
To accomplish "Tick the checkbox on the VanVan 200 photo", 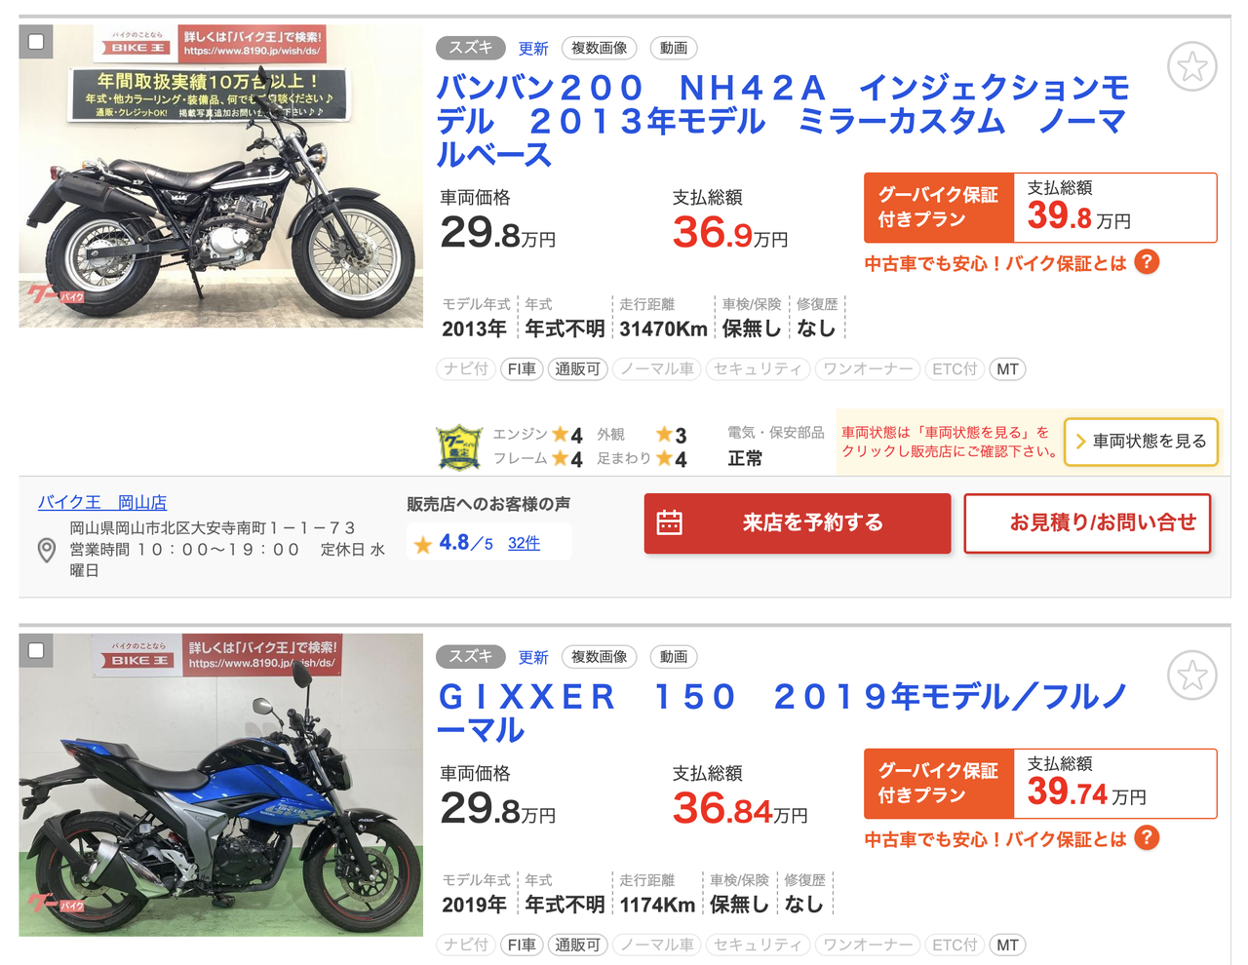I will 36,42.
